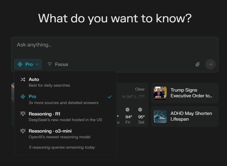227x166 pixels.
Task: Click the checkmark next to Pro option
Action: coord(109,97)
